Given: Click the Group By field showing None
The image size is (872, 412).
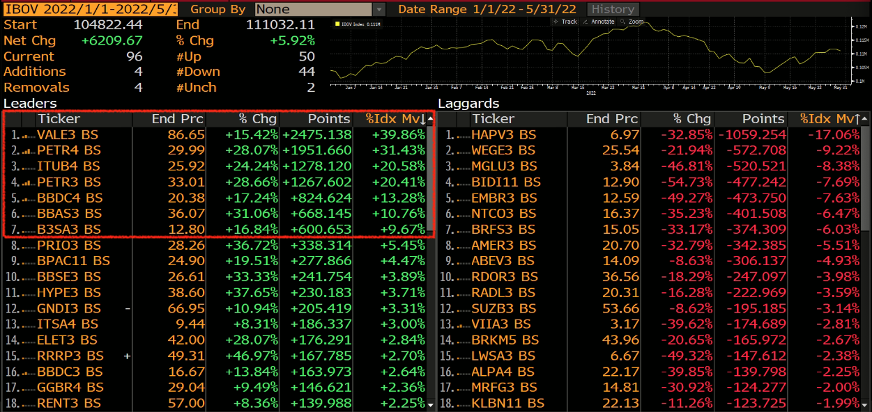Looking at the screenshot, I should [313, 9].
